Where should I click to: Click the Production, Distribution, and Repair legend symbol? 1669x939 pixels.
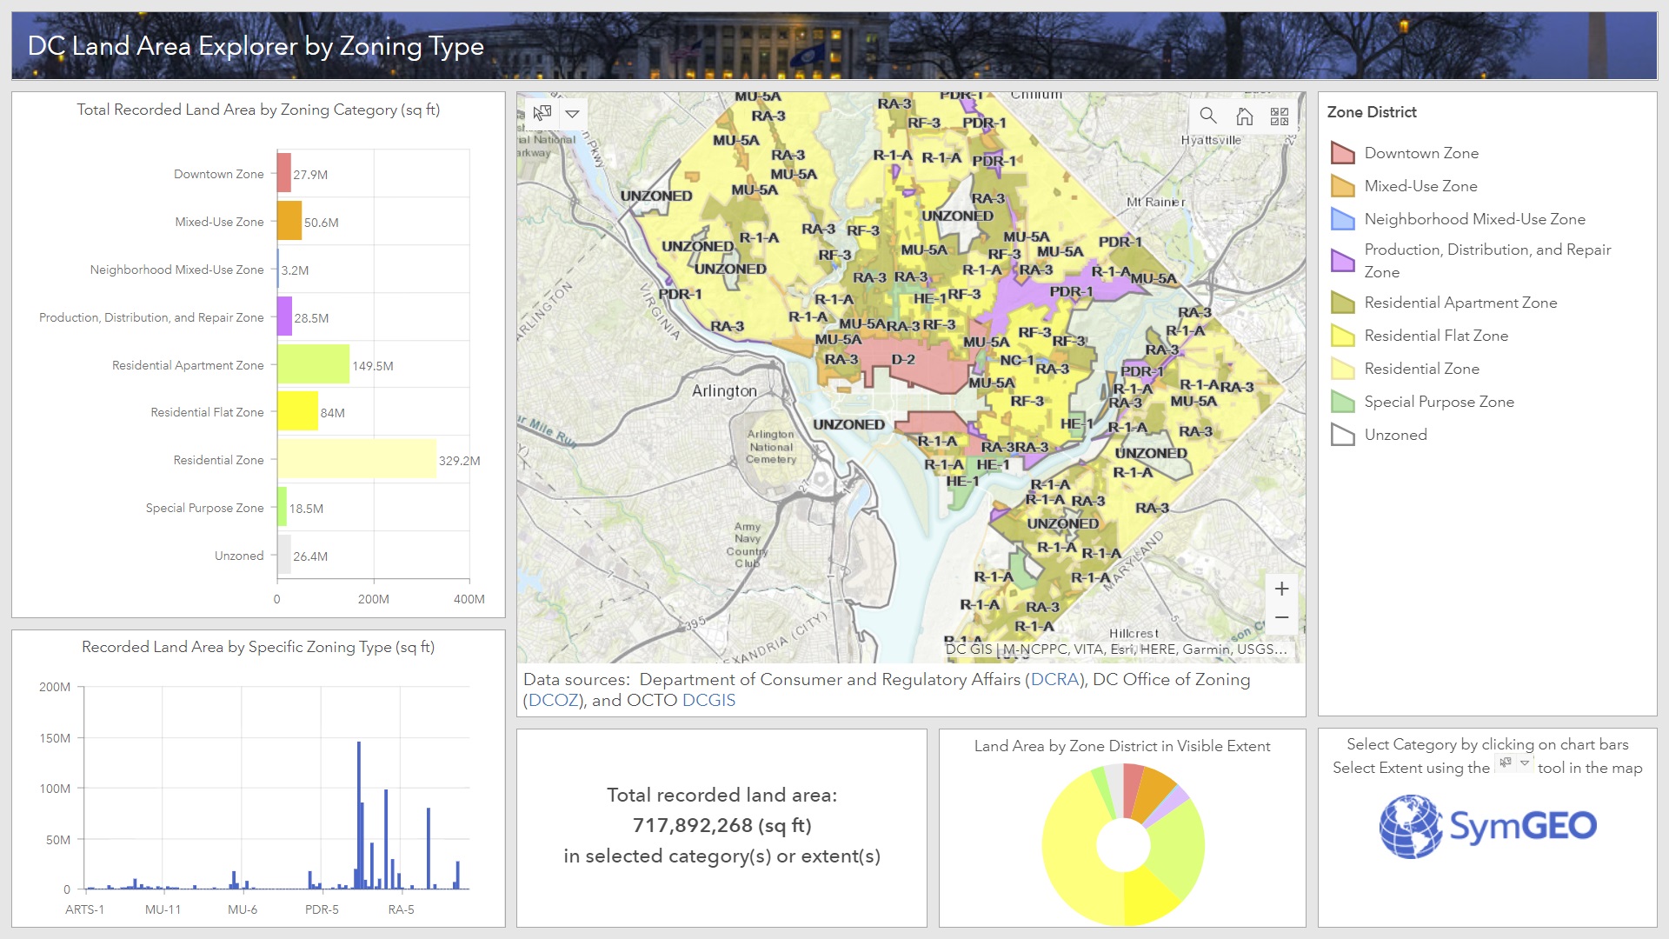pos(1343,260)
